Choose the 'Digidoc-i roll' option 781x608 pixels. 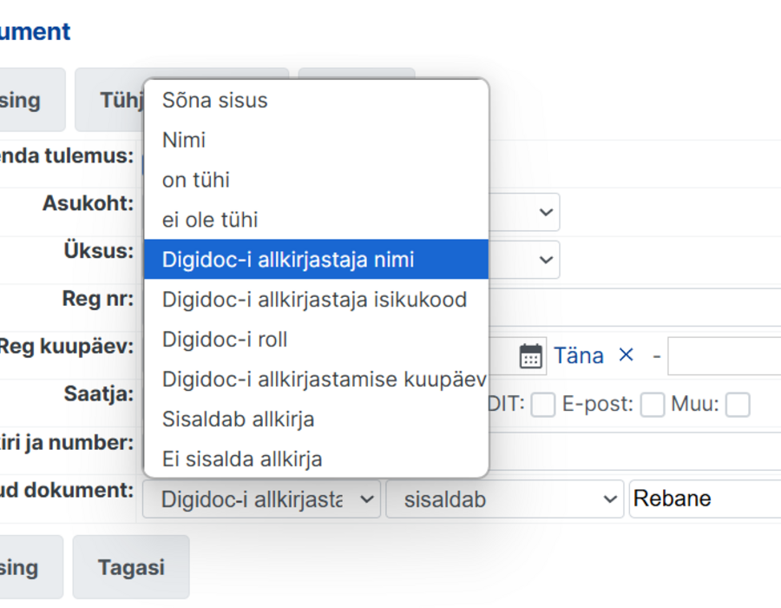coord(316,340)
